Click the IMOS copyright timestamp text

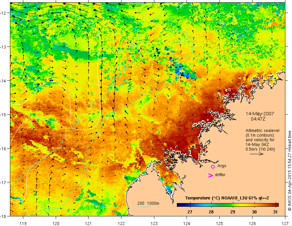289,171
